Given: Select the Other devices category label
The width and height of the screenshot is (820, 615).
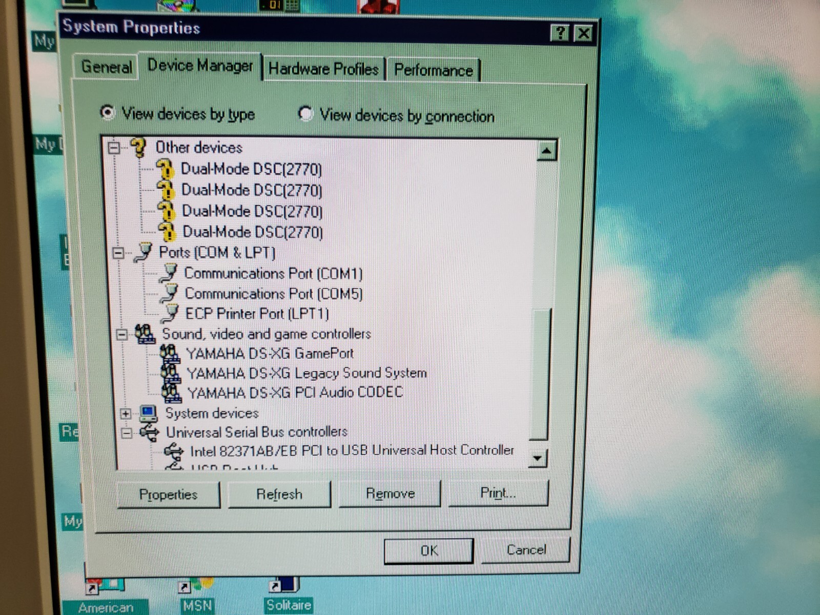Looking at the screenshot, I should click(x=199, y=148).
